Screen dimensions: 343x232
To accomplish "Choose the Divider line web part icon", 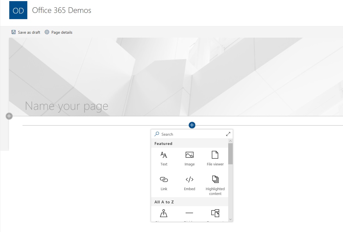I will pos(189,213).
